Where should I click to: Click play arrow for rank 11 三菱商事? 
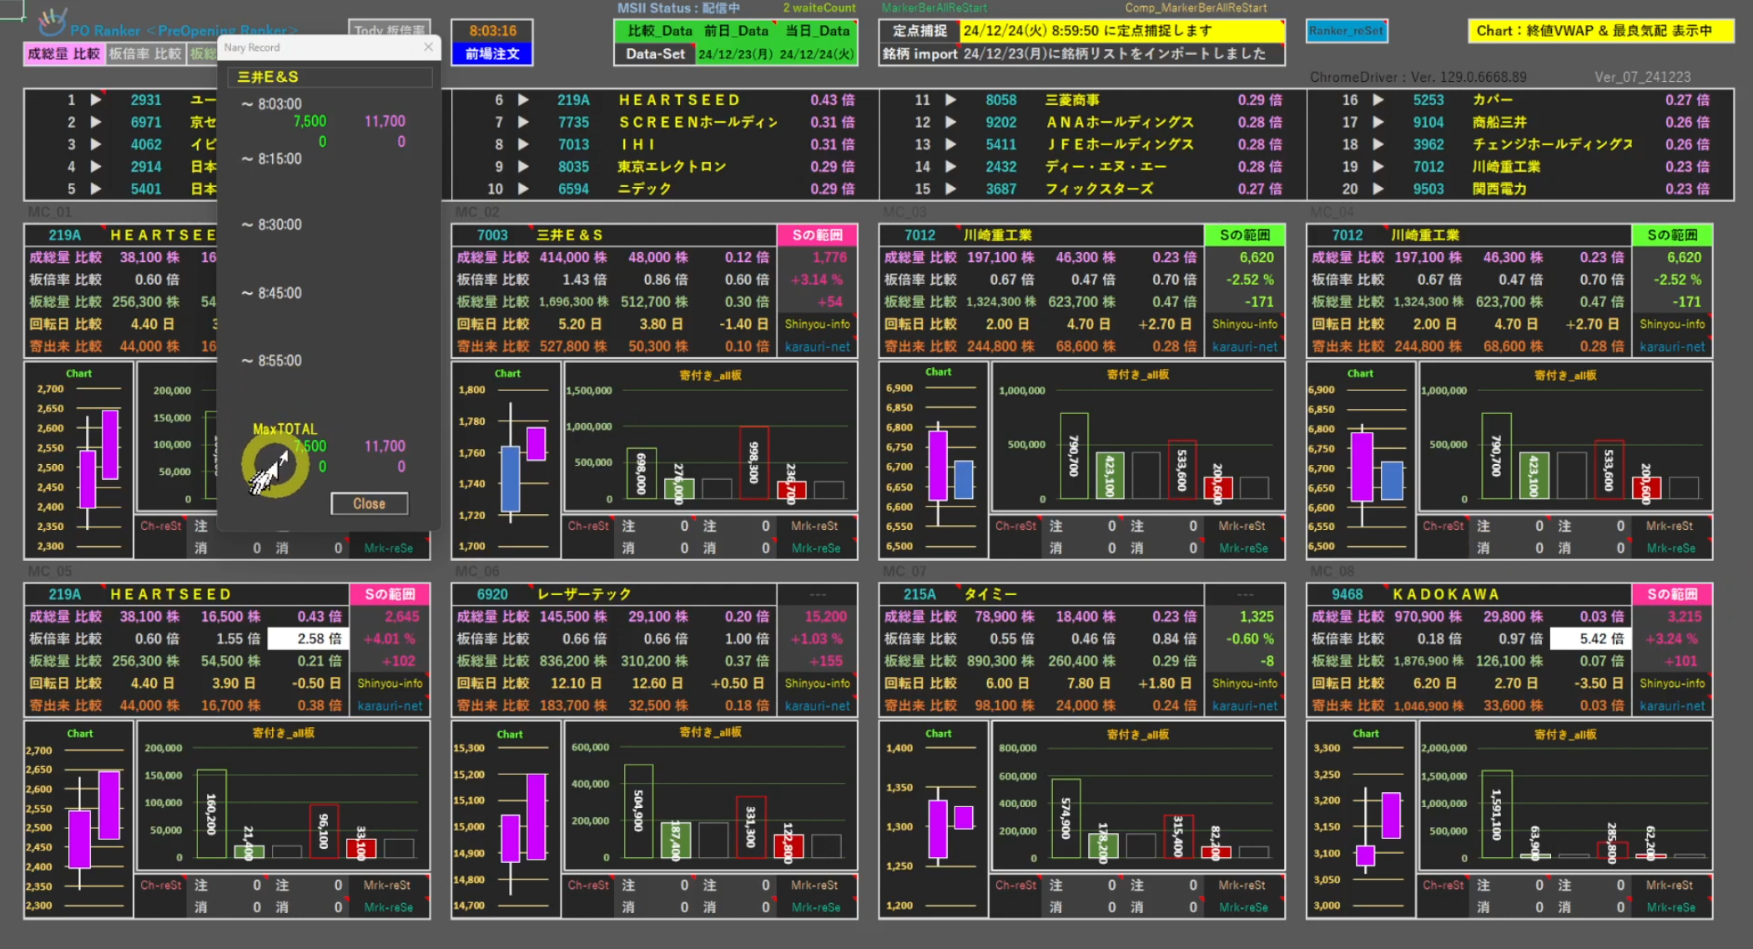950,99
